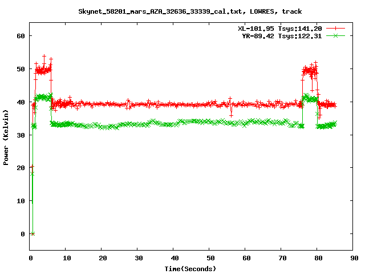This screenshot has height=274, width=365.
Task: Click the x-axis tick label 10
Action: 67,258
